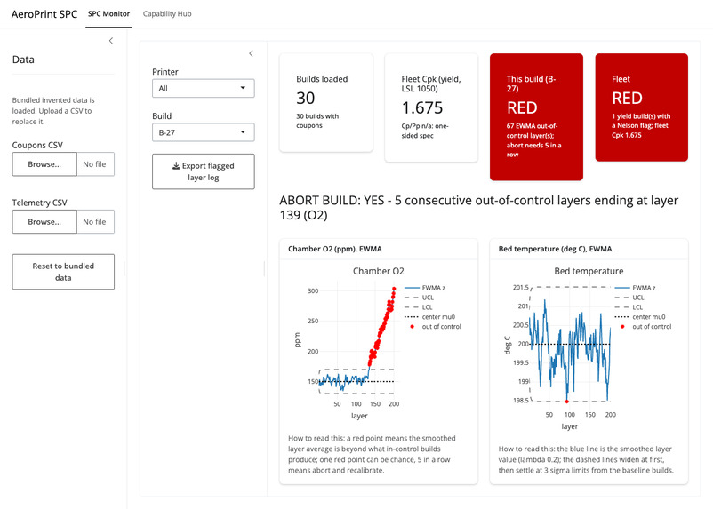The height and width of the screenshot is (509, 713).
Task: Click the 300 ppm axis tick in Chamber O2
Action: pos(313,290)
